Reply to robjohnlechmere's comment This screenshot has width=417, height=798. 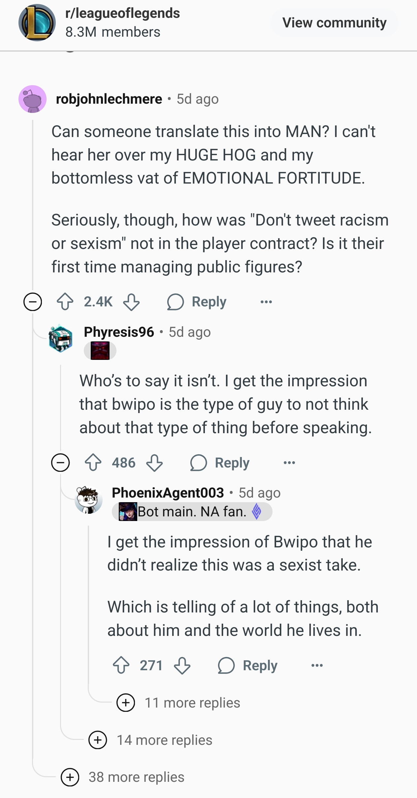197,302
